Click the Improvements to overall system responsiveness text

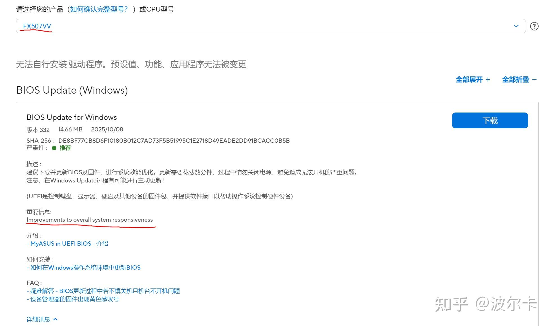tap(90, 220)
